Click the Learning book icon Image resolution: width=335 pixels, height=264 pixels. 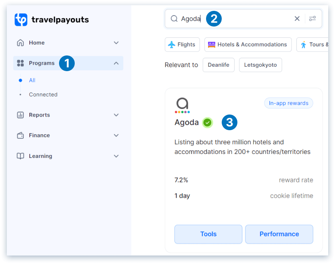click(x=20, y=156)
